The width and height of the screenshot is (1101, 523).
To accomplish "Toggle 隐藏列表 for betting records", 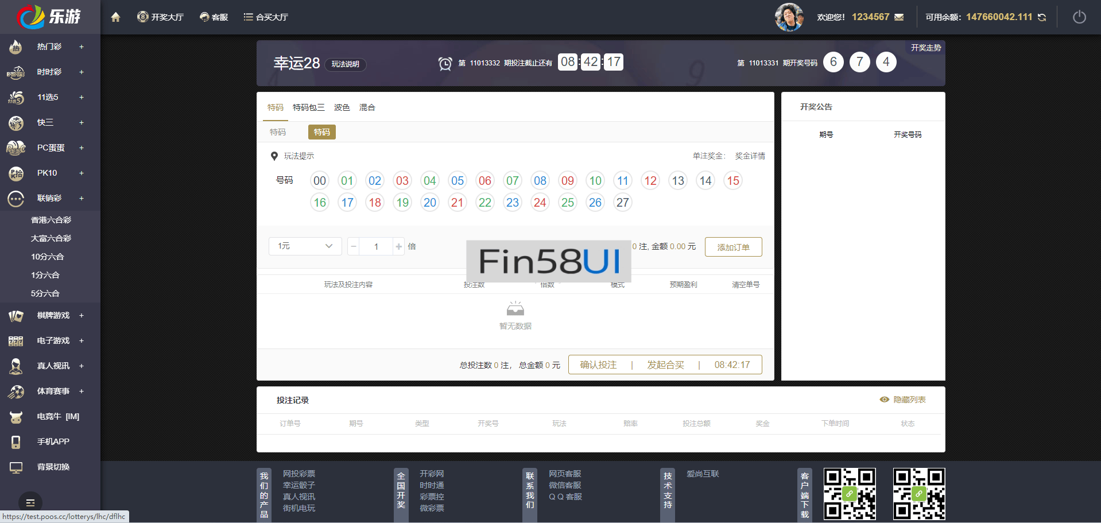I will [x=903, y=400].
